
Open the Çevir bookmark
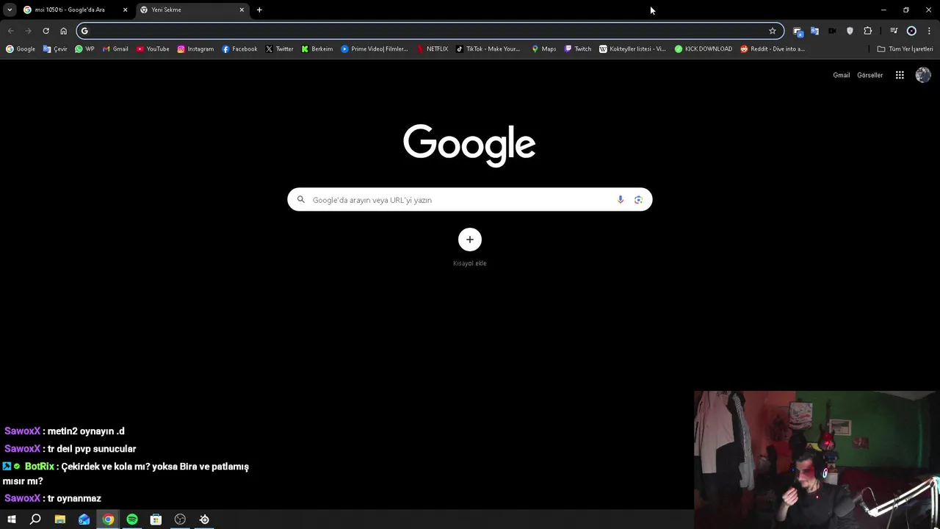[x=55, y=49]
